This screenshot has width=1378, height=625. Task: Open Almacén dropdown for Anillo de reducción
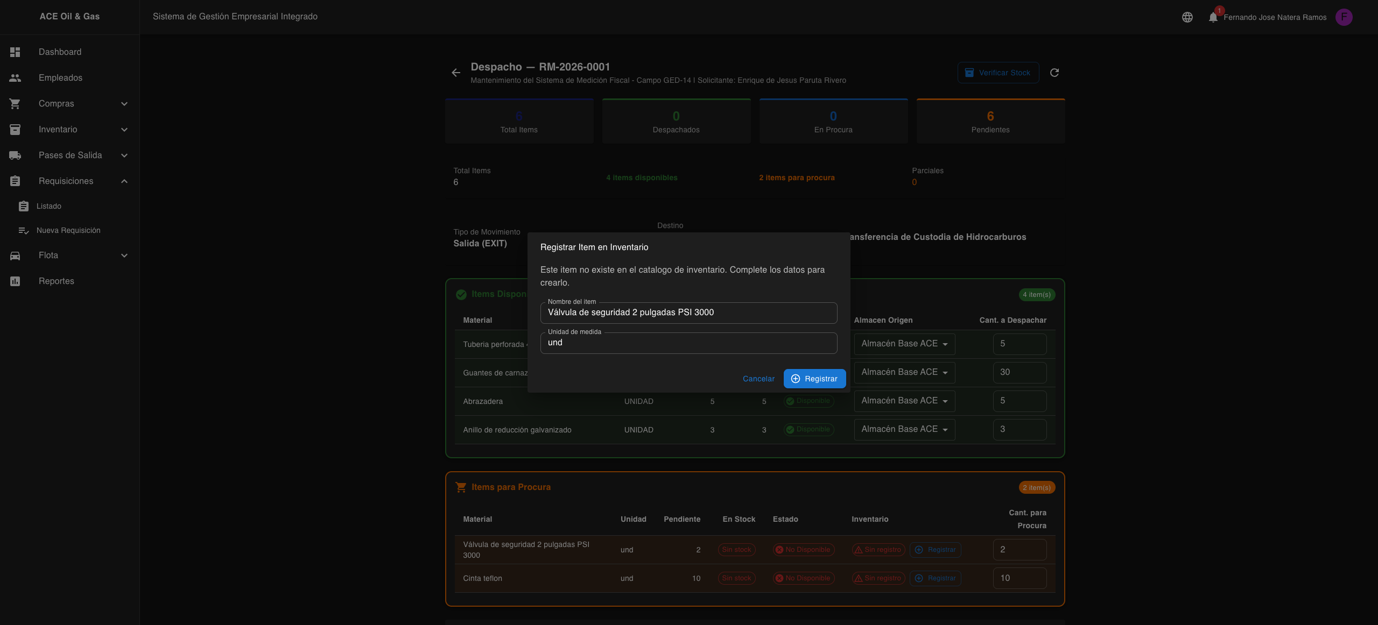click(904, 429)
